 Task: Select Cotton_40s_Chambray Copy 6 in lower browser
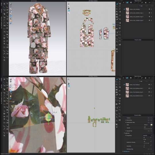(136, 96)
